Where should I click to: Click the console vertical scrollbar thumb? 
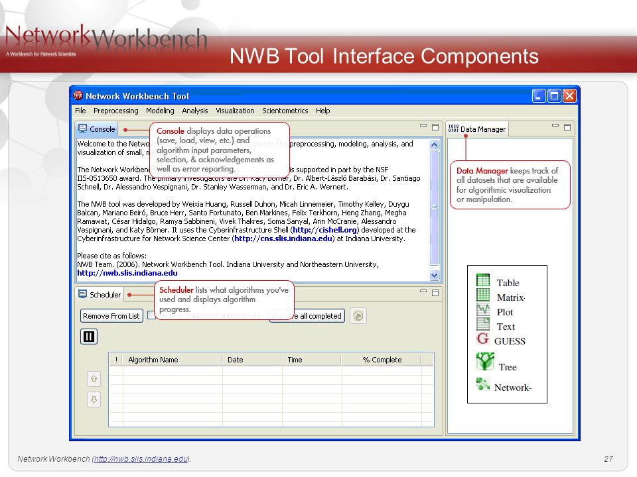tap(434, 207)
